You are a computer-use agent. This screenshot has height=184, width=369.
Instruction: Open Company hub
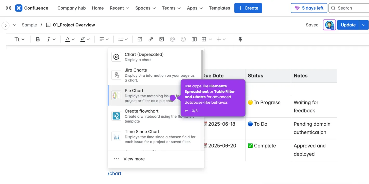[71, 8]
